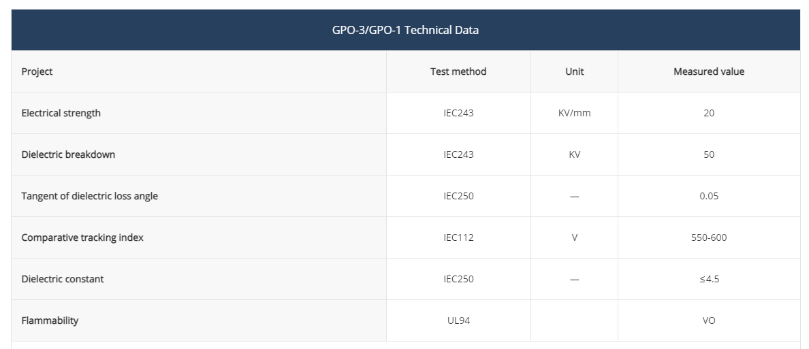Select the 0.05 measured value cell
Image resolution: width=809 pixels, height=349 pixels.
(x=709, y=196)
